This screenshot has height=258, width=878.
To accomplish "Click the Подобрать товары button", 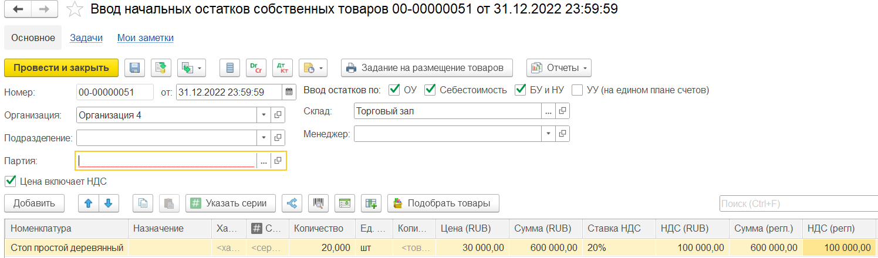I will (443, 203).
